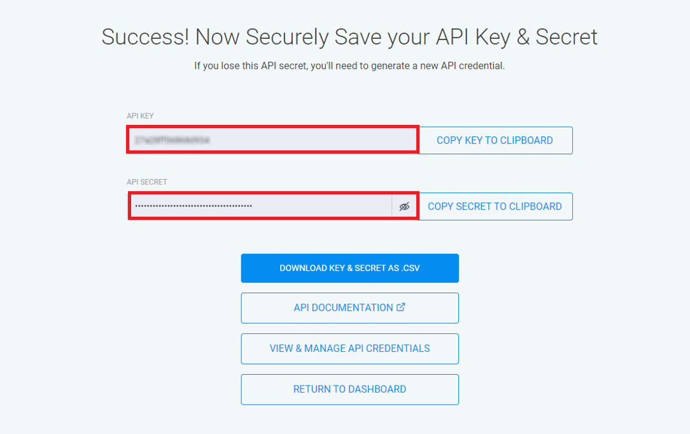The height and width of the screenshot is (434, 690).
Task: Click the external link icon beside API Documentation
Action: click(401, 307)
